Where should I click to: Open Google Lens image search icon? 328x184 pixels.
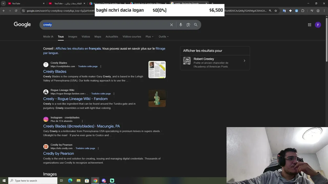[x=188, y=25]
